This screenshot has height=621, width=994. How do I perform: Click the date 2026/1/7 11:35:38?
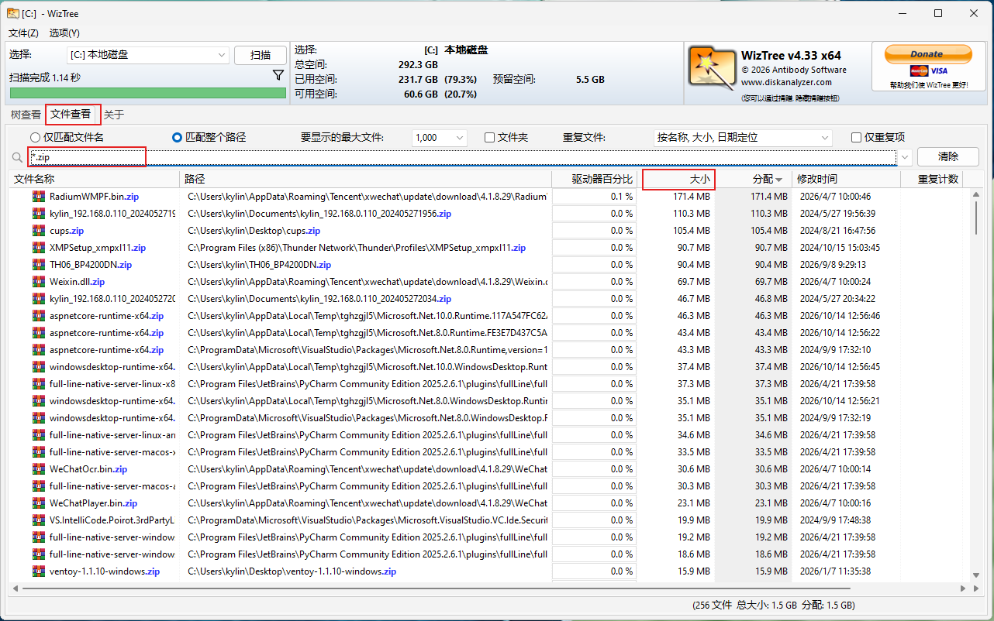tap(835, 571)
